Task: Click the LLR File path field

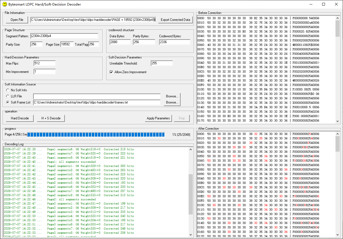Action: [x=97, y=96]
